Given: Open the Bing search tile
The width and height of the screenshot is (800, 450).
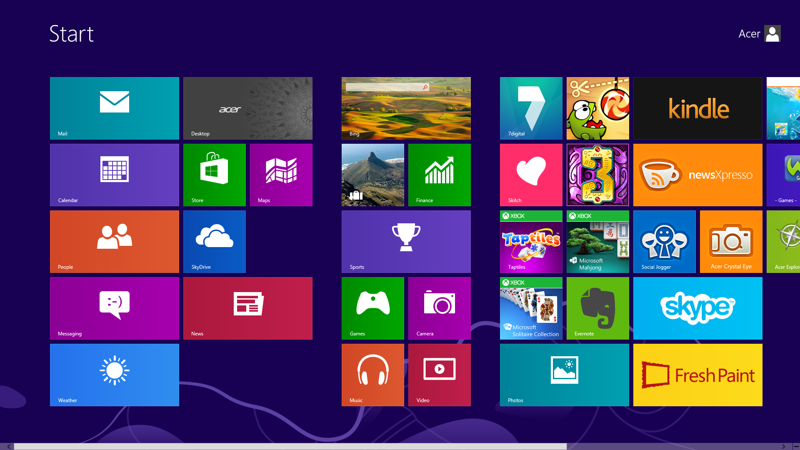Looking at the screenshot, I should (x=406, y=108).
